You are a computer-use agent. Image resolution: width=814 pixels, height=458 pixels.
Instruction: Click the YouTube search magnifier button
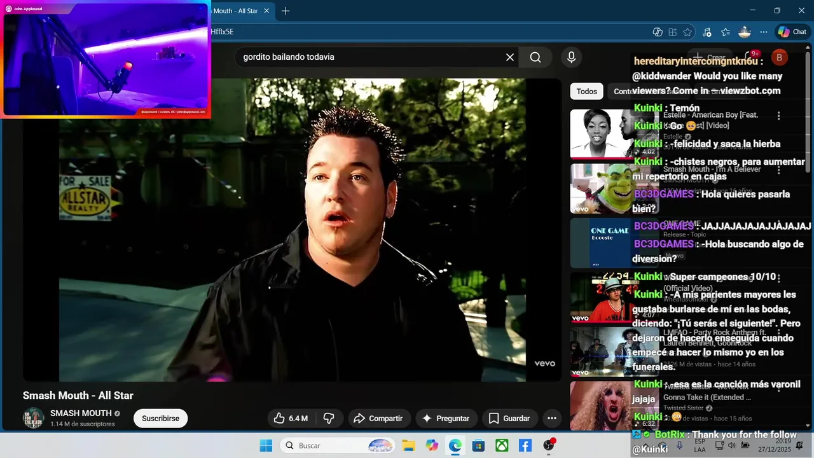535,57
